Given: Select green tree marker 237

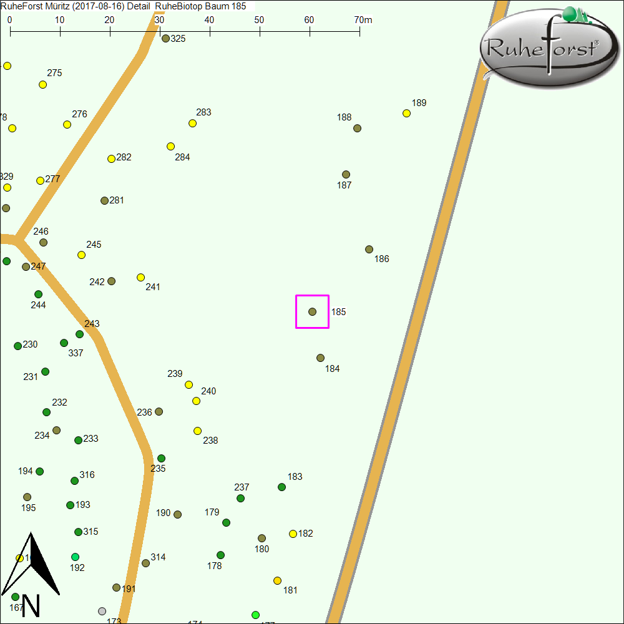Looking at the screenshot, I should 240,499.
